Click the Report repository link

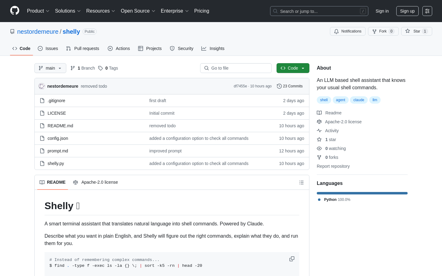[333, 166]
